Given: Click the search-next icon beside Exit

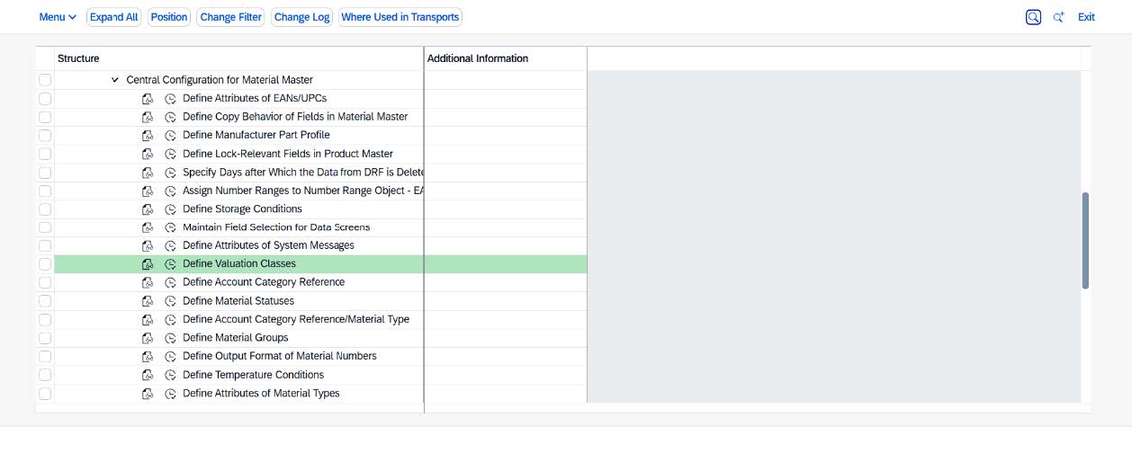Looking at the screenshot, I should [1059, 17].
